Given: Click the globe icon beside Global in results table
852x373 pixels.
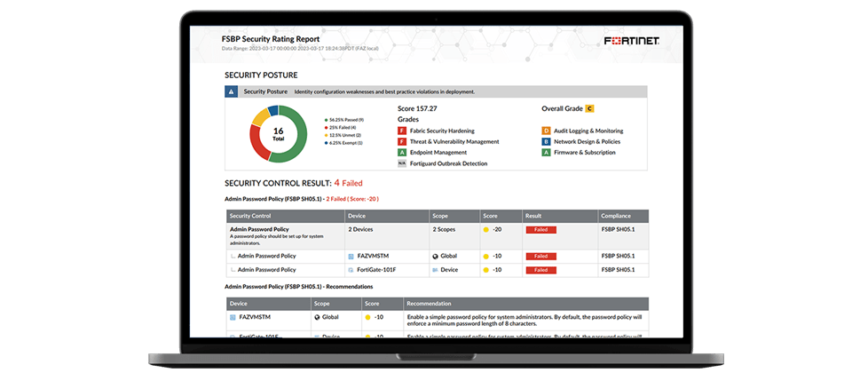Looking at the screenshot, I should pyautogui.click(x=436, y=256).
